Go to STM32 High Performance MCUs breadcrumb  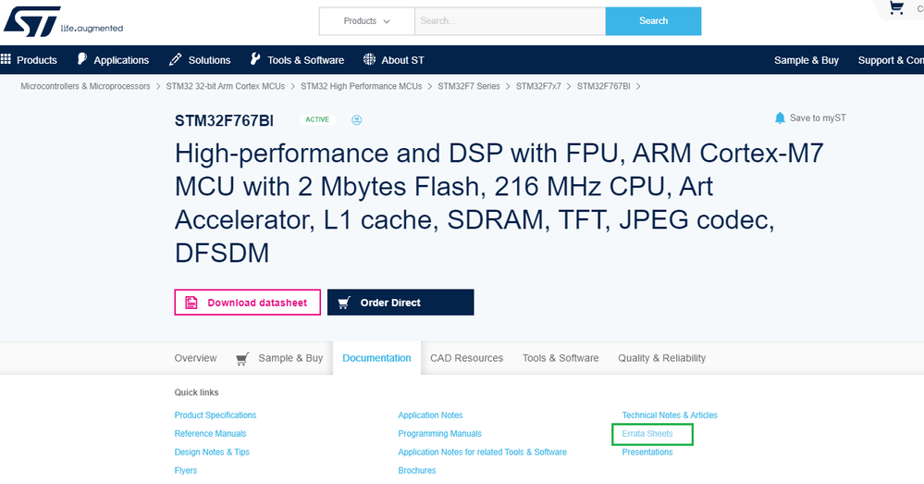[362, 86]
